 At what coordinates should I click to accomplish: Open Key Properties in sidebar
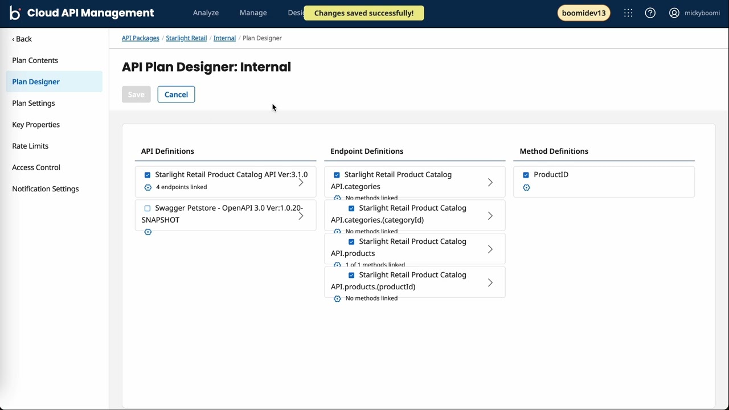[x=36, y=125]
